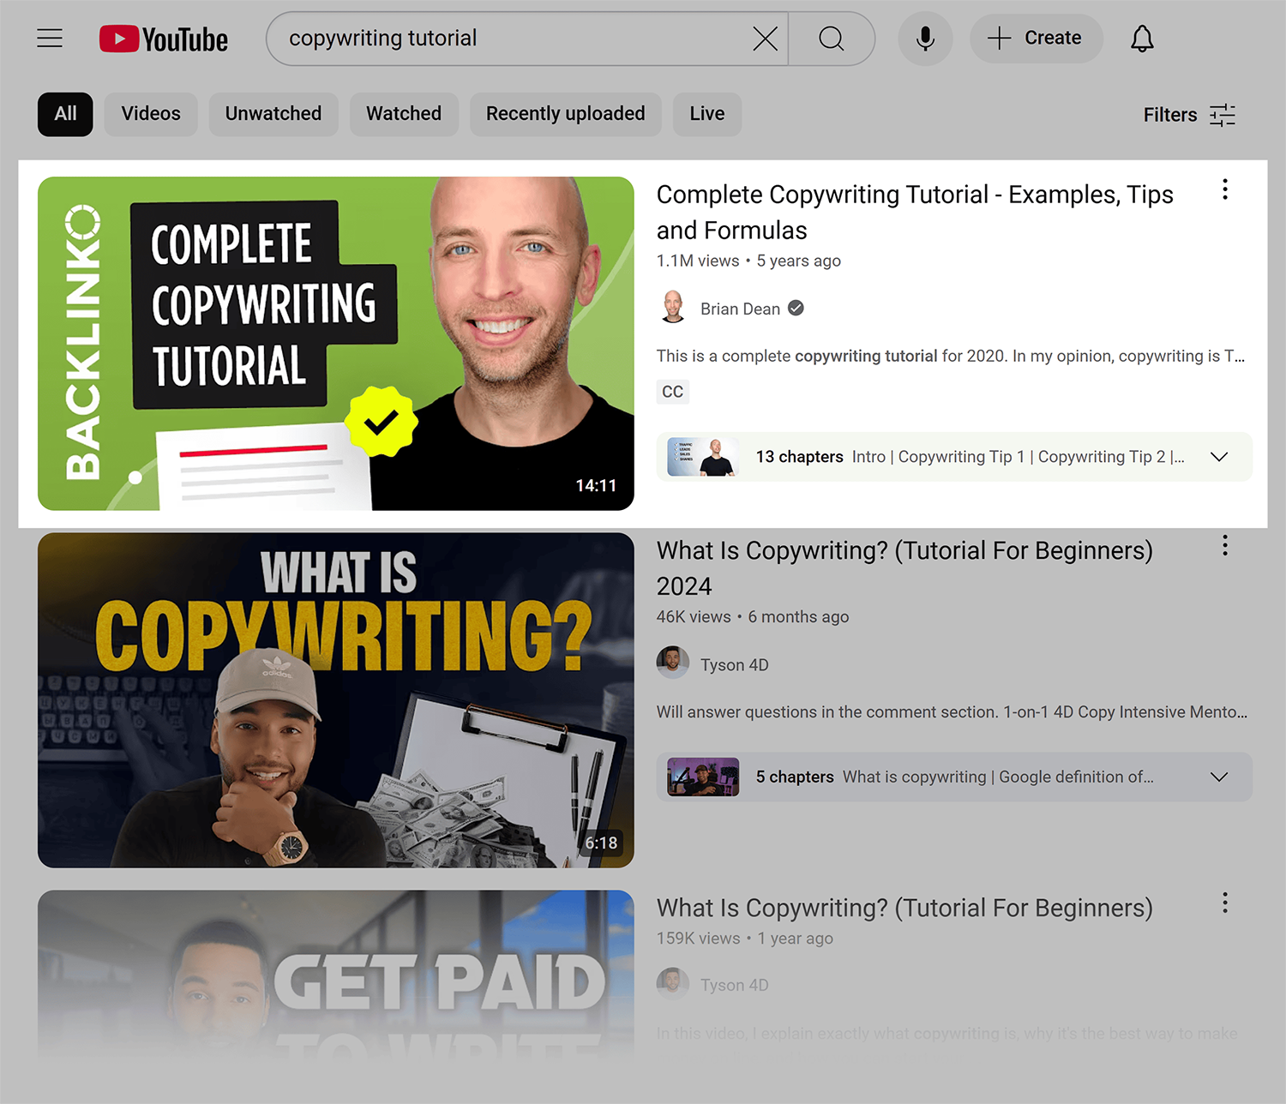Viewport: 1286px width, 1104px height.
Task: Click the CC closed captions badge
Action: click(x=673, y=392)
